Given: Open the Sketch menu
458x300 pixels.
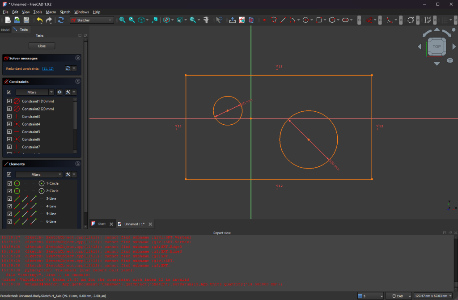Looking at the screenshot, I should (65, 12).
